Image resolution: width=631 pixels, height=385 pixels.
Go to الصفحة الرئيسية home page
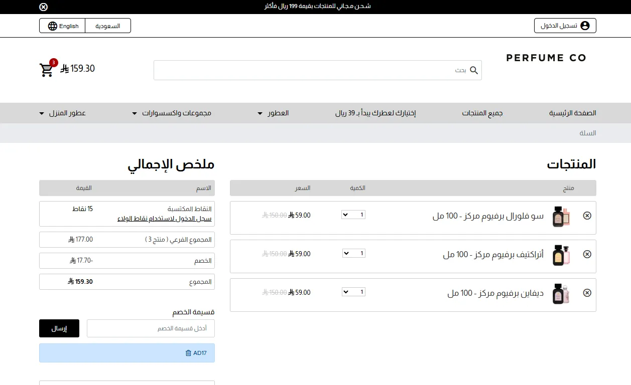pos(573,113)
